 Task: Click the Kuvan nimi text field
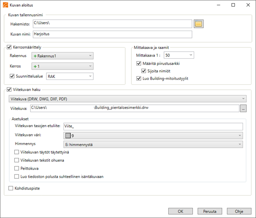[x=112, y=34]
